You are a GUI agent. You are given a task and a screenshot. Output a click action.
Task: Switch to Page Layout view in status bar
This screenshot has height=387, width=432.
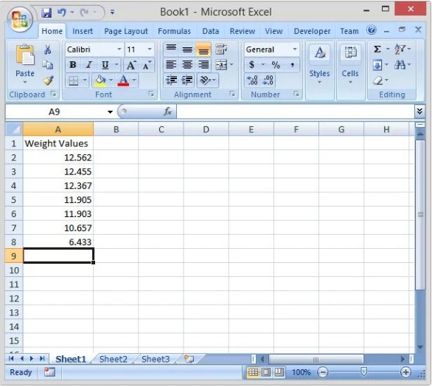pyautogui.click(x=266, y=373)
